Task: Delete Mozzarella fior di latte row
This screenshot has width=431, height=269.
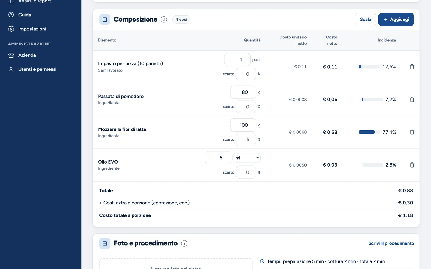Action: [x=412, y=132]
